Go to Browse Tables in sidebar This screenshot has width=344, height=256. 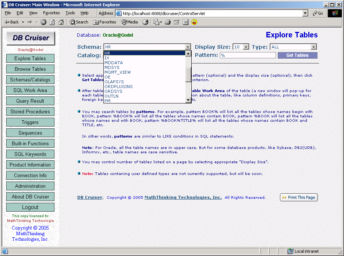pos(30,69)
